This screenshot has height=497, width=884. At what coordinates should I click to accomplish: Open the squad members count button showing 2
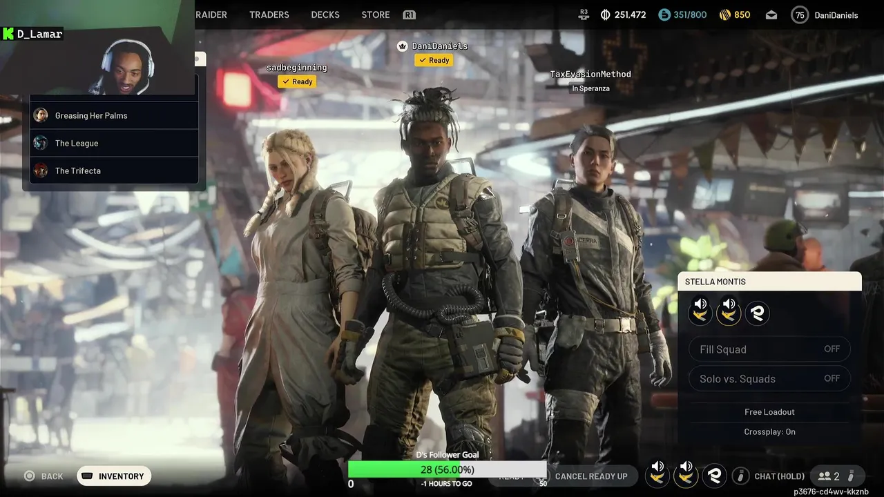pyautogui.click(x=837, y=476)
